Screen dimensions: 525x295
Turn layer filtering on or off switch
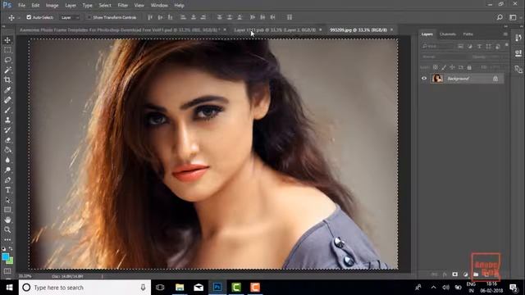pos(507,45)
